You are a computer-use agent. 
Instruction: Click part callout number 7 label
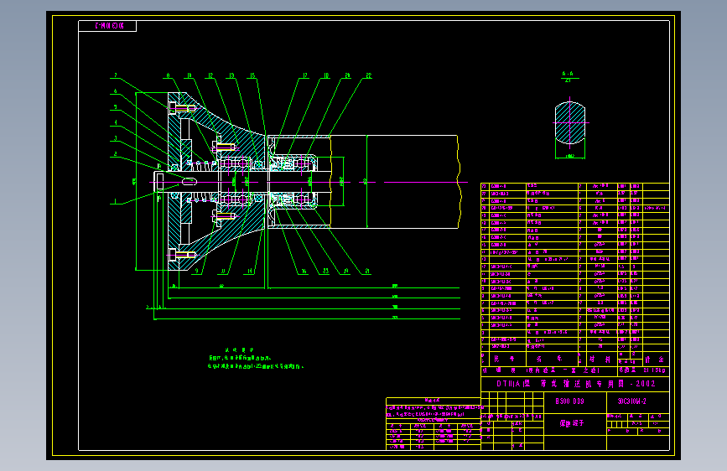pyautogui.click(x=116, y=75)
